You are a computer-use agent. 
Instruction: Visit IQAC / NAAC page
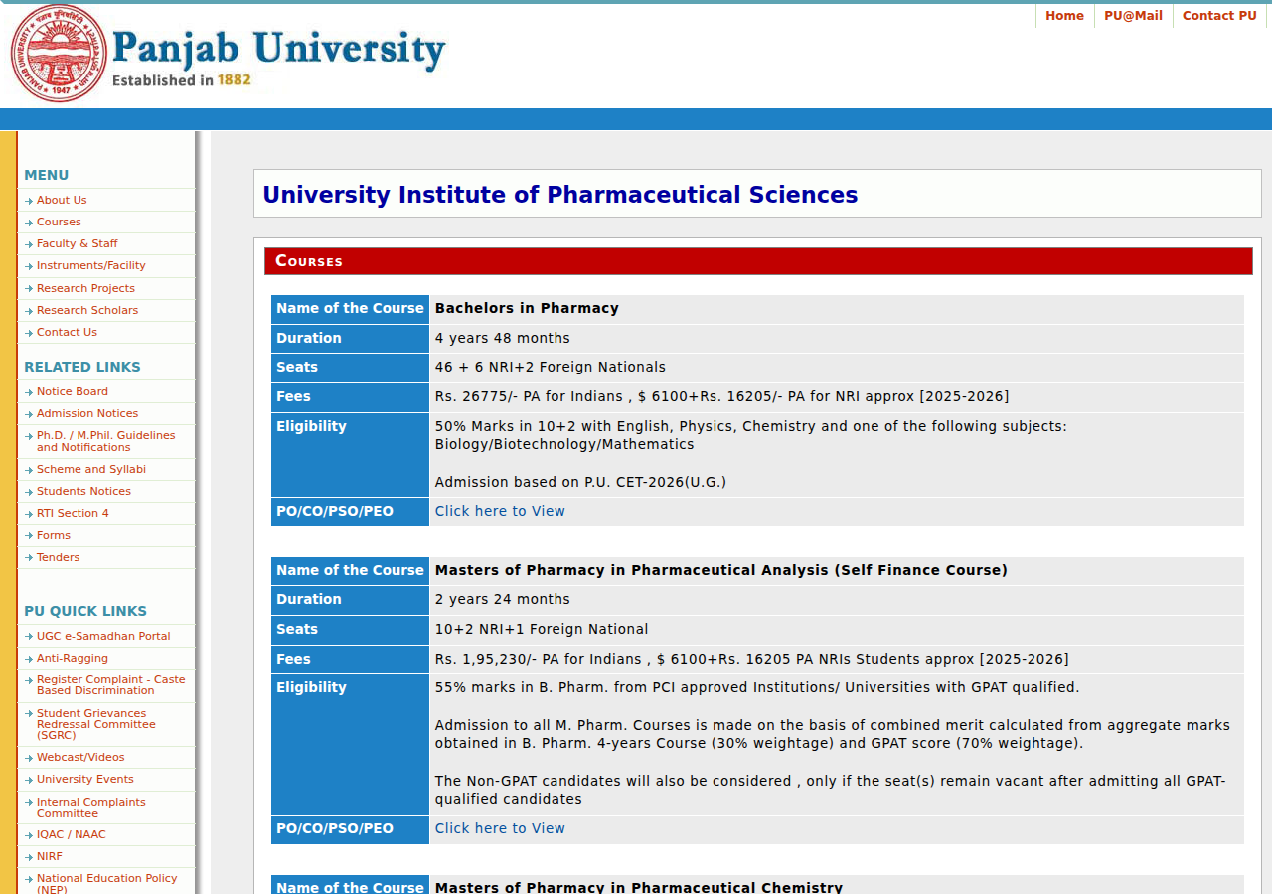(71, 834)
